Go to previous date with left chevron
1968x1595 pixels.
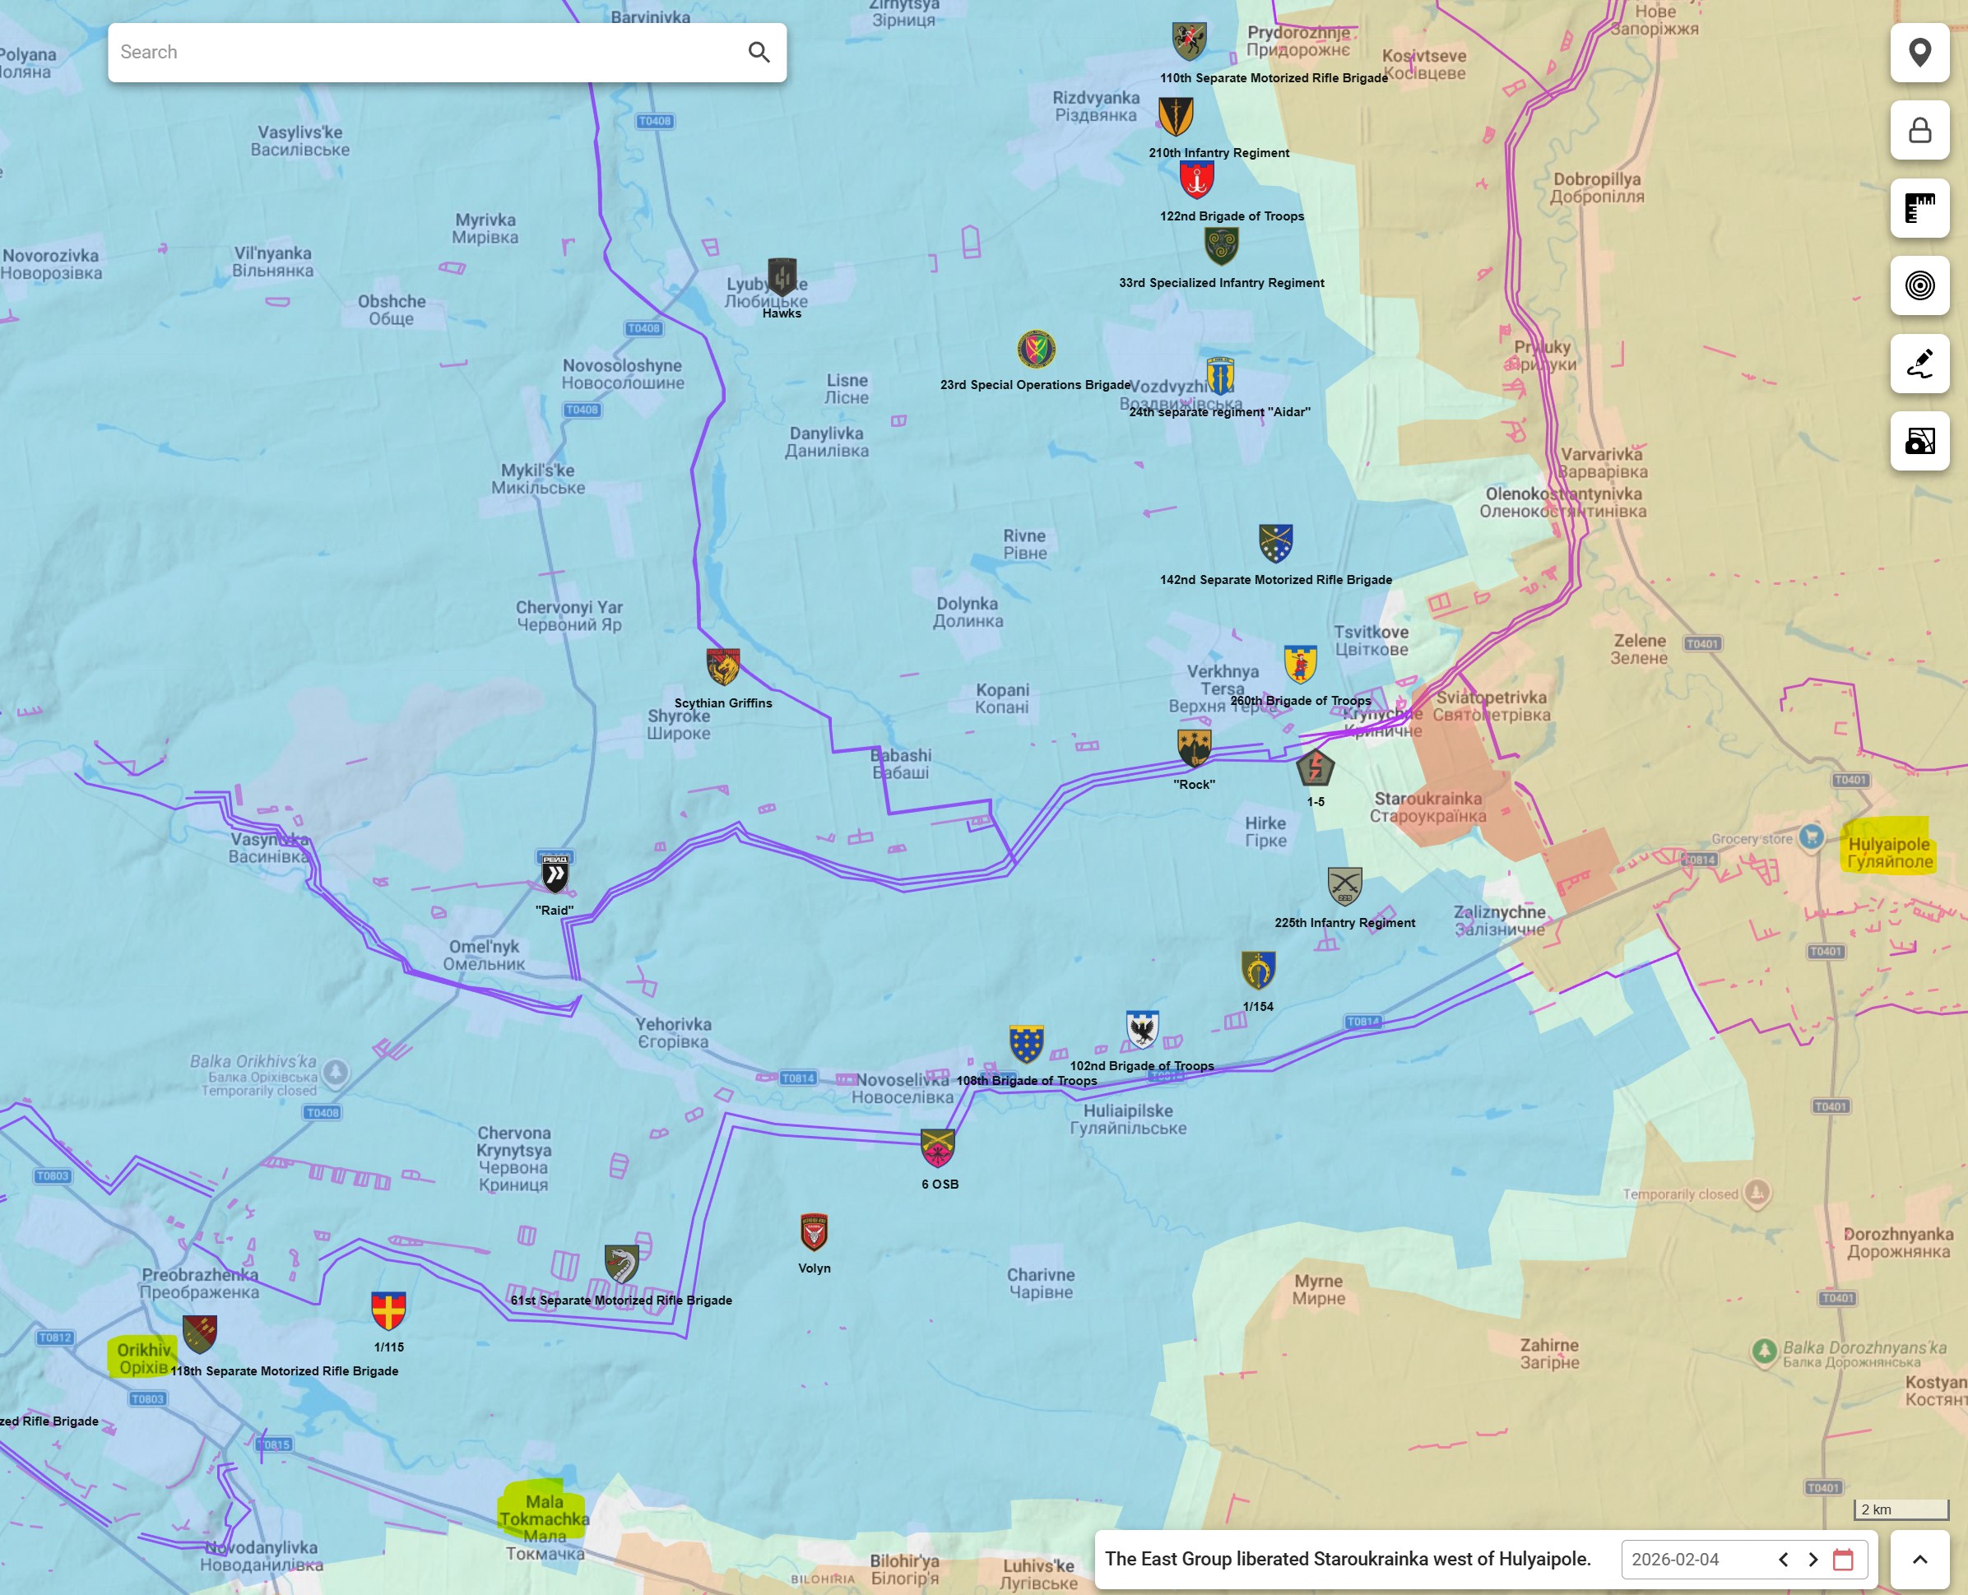[1784, 1559]
